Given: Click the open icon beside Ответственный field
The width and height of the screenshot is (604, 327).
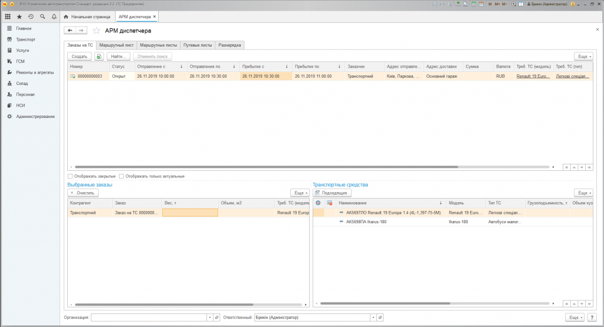Looking at the screenshot, I should pos(380,318).
